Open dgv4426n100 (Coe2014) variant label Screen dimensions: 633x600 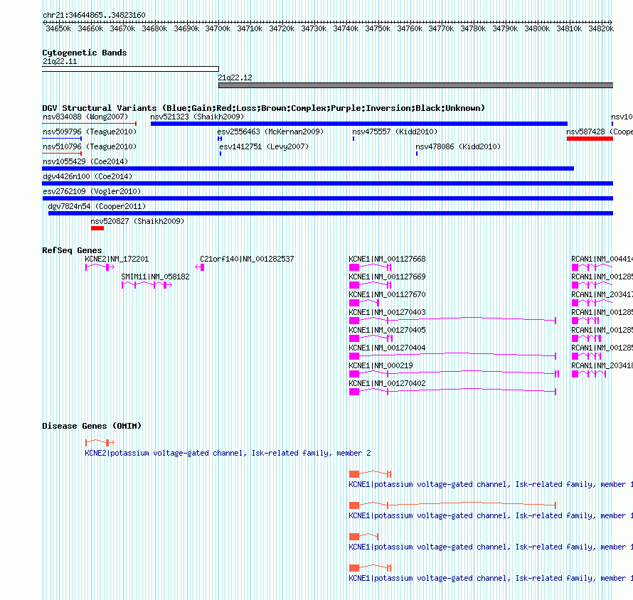(87, 177)
